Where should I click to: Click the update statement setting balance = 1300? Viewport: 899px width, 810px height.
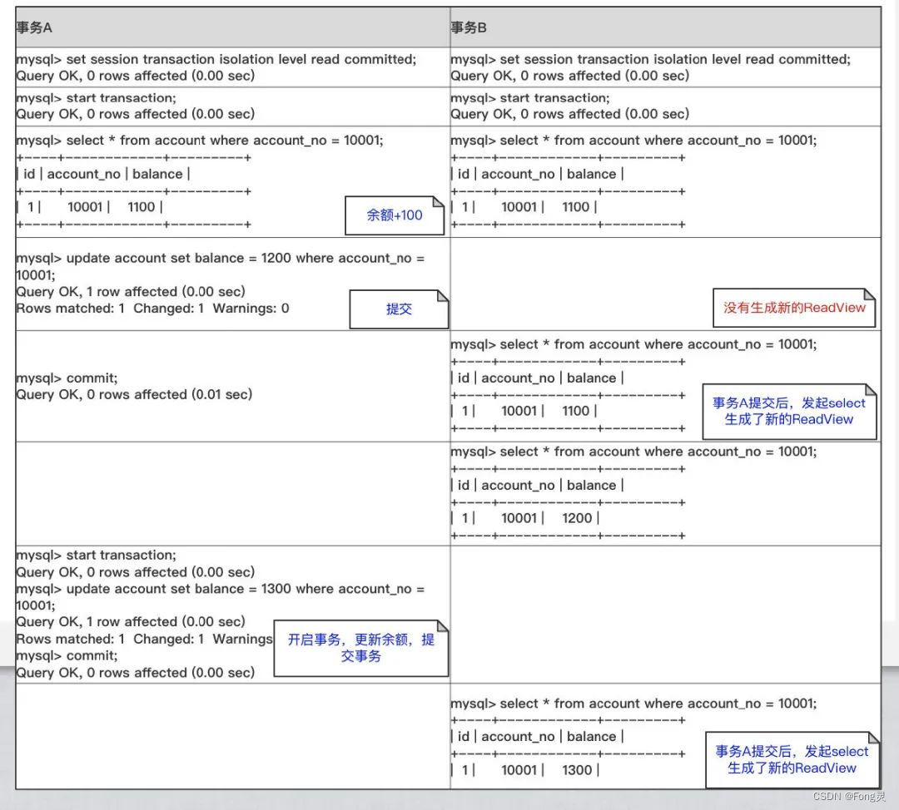coord(220,597)
